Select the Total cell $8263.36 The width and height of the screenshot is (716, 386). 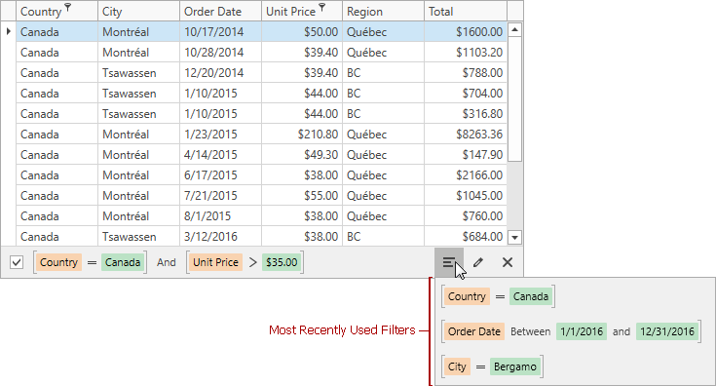click(466, 135)
